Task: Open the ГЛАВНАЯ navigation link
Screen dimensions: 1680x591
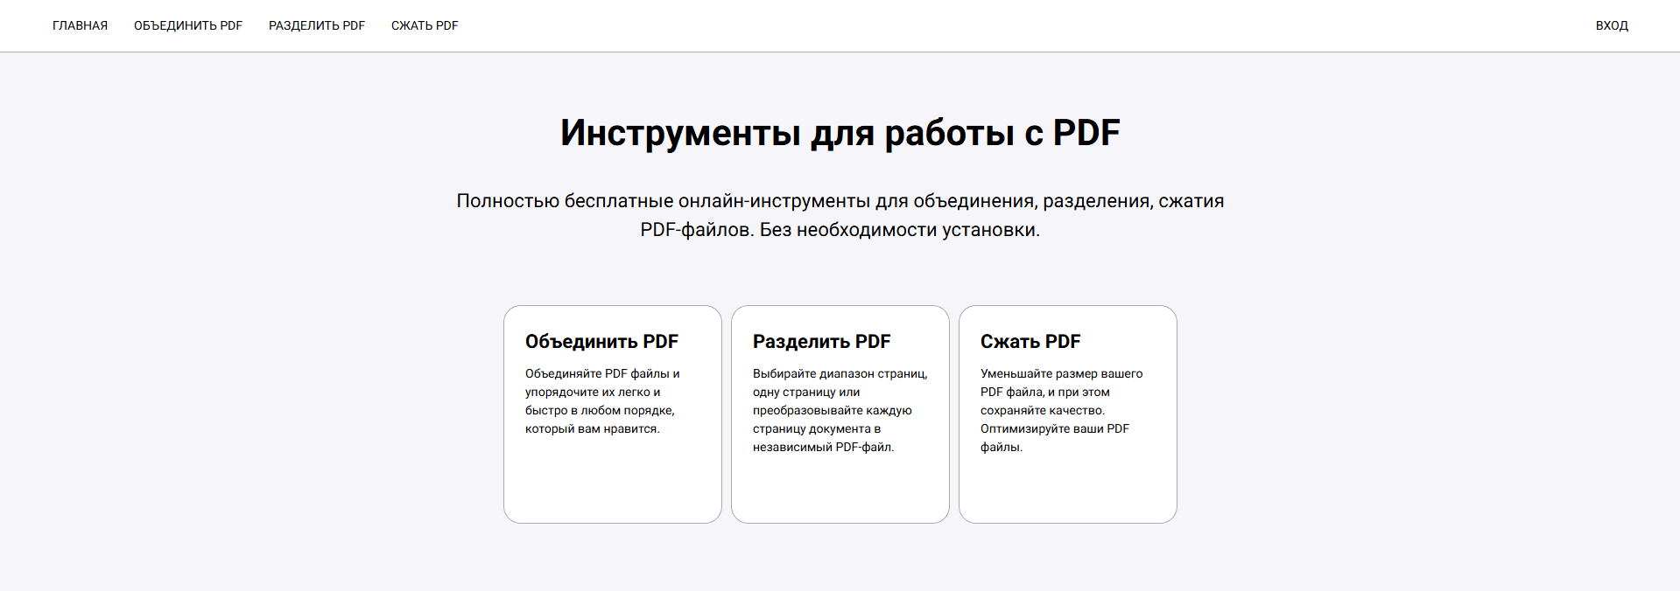Action: 80,25
